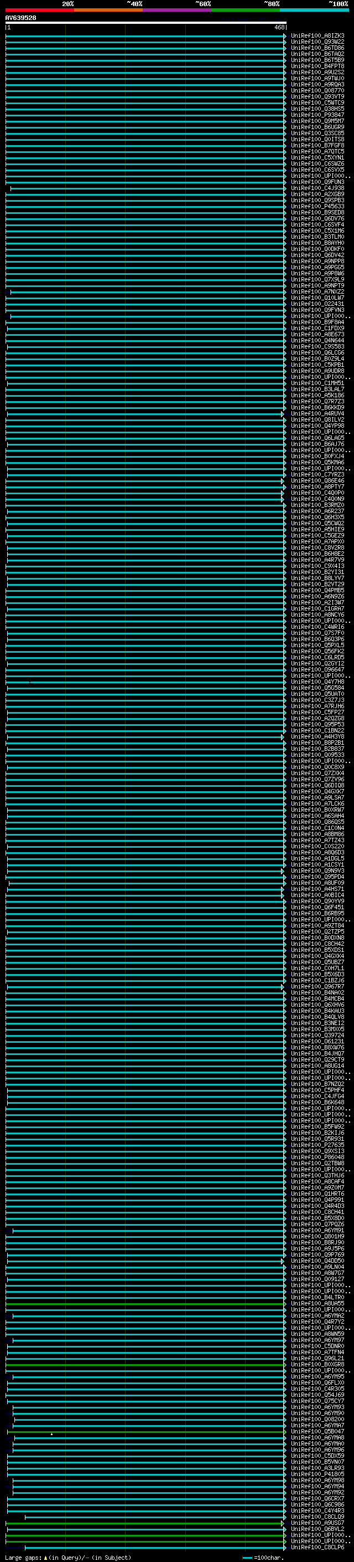This screenshot has height=1562, width=354.
Task: Click the UniRef100_Q6XHV6 label
Action: tap(317, 1005)
